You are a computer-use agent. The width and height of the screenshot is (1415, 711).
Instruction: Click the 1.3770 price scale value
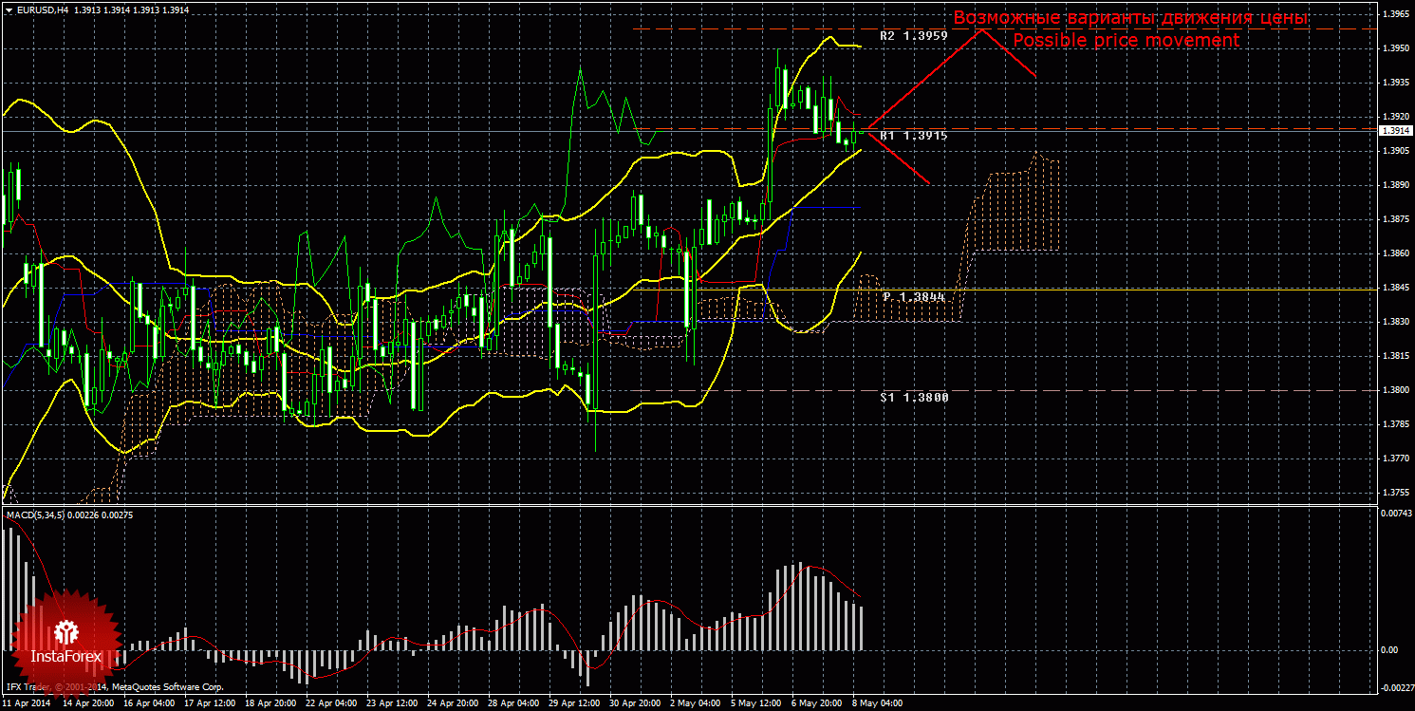[1395, 458]
